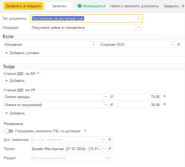Click the arrow icon next to Закрыть

coord(182,6)
